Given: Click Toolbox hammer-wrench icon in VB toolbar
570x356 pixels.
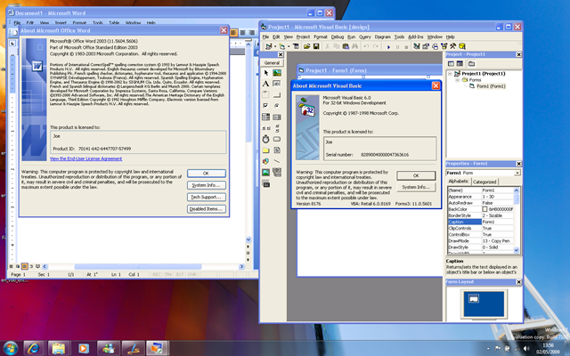Looking at the screenshot, I should pos(452,46).
